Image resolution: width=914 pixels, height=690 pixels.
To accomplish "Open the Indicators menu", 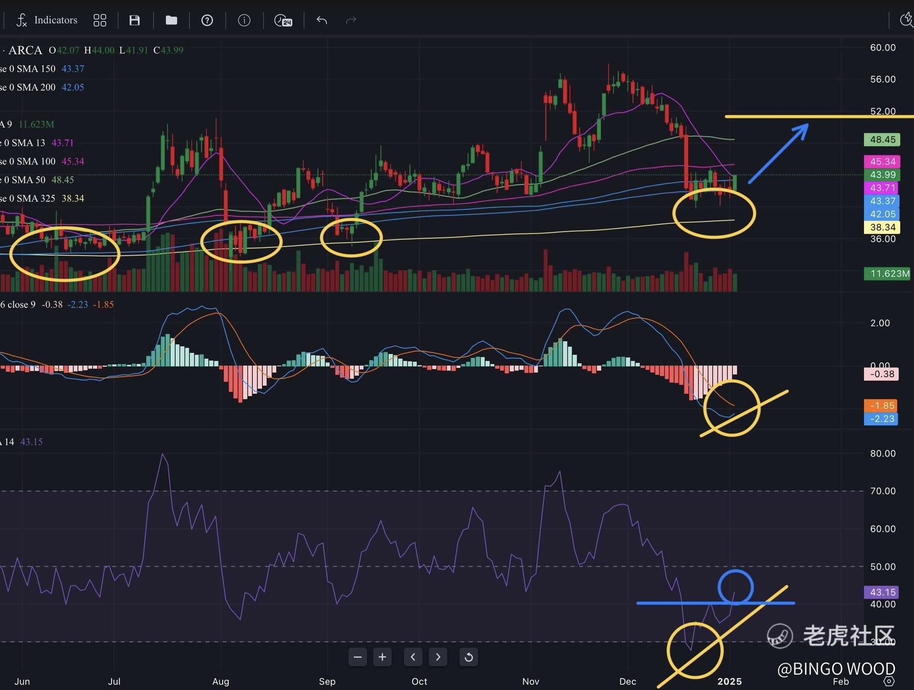I will pyautogui.click(x=47, y=20).
